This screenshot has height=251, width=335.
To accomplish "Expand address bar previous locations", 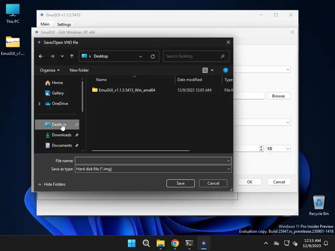I will [141, 56].
